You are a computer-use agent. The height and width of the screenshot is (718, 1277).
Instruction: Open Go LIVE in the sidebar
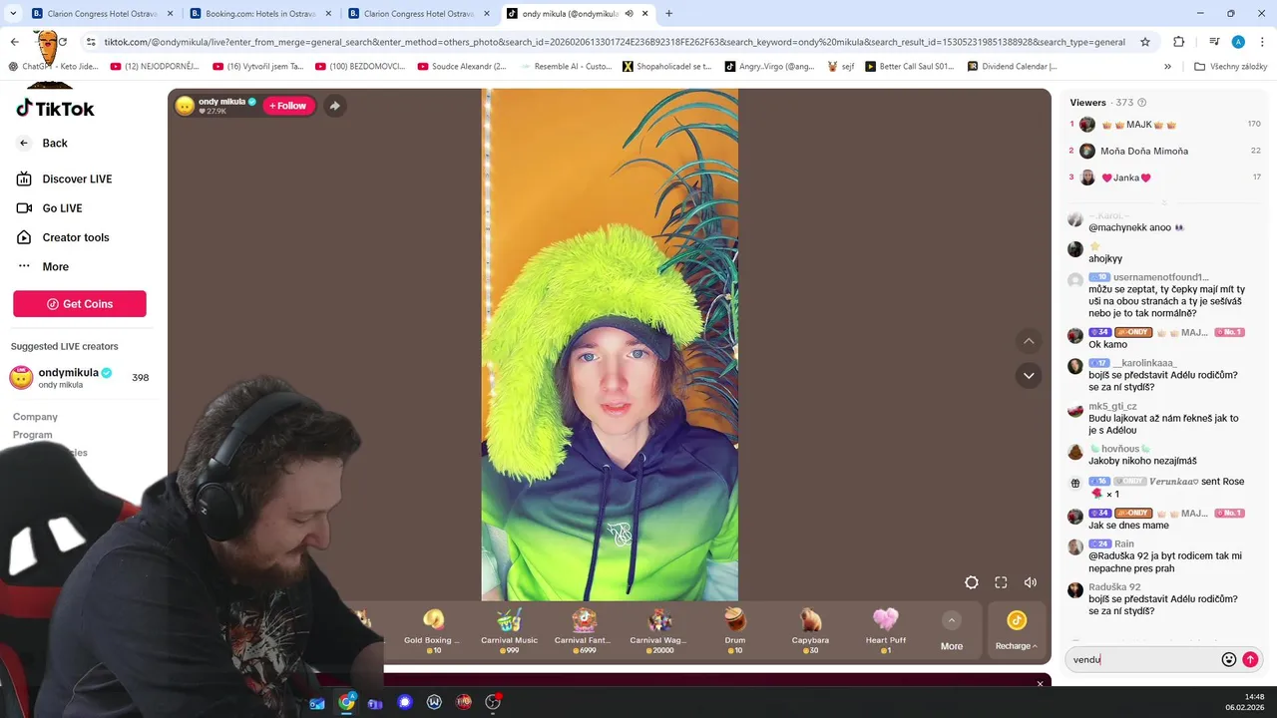click(x=49, y=208)
